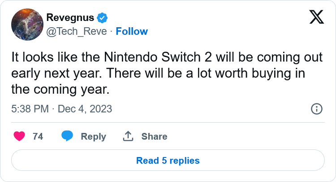Follow the Revegnus account

tap(132, 31)
